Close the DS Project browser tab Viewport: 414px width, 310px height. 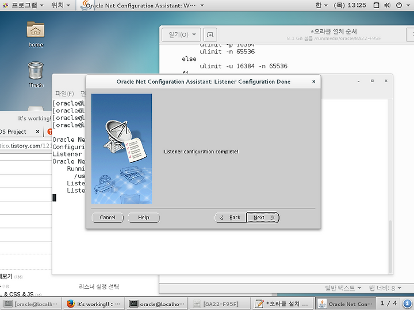[x=37, y=131]
